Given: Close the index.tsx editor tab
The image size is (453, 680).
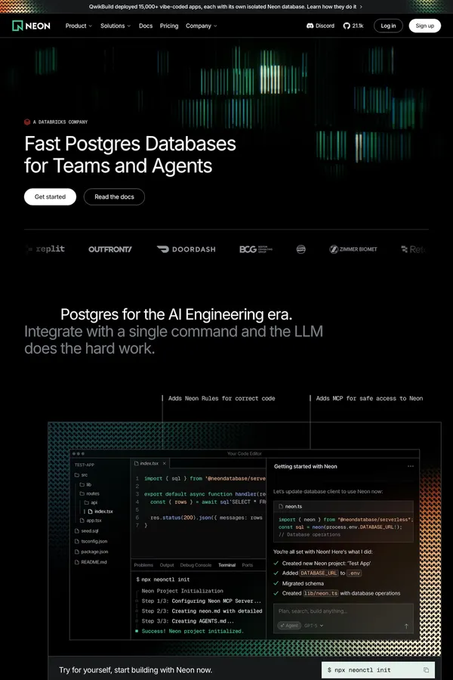Looking at the screenshot, I should (x=164, y=463).
